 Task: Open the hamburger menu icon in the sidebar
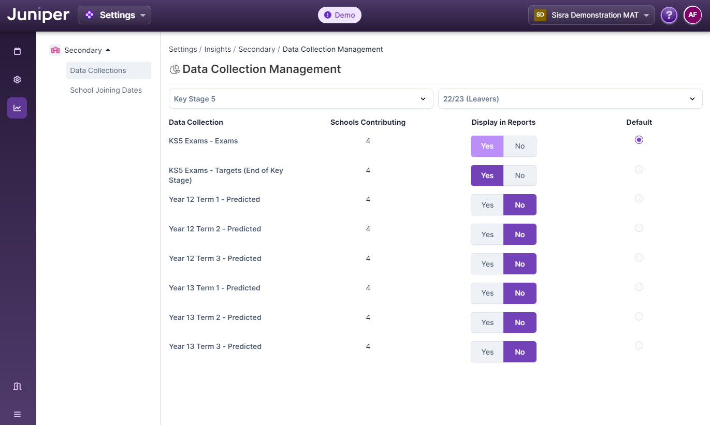point(17,414)
